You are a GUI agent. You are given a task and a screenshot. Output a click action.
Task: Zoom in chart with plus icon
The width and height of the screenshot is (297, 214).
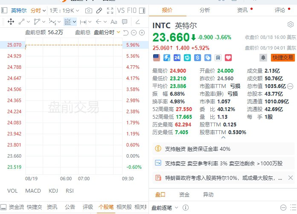(142, 33)
